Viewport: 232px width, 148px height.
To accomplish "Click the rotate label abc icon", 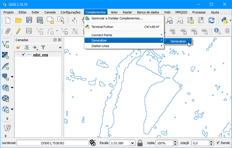I will click(194, 31).
